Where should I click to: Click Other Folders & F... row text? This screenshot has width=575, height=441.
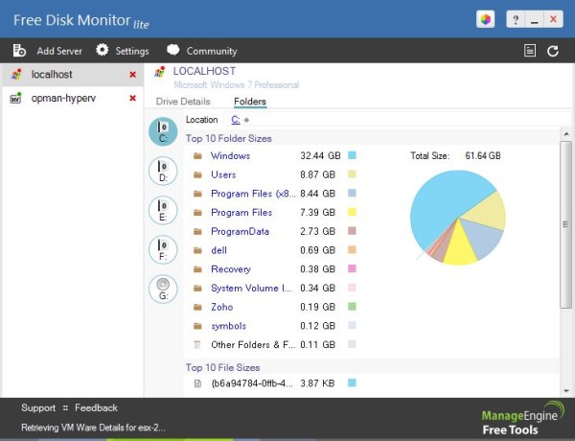click(253, 345)
